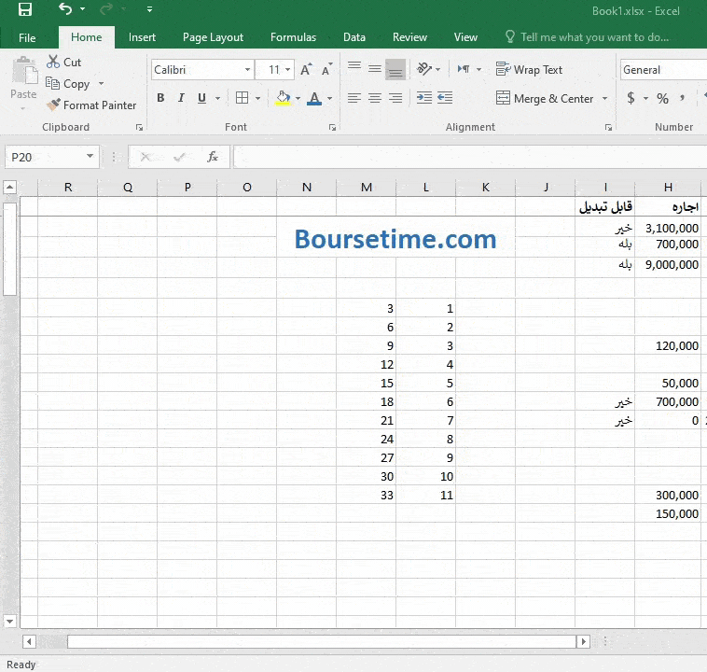Click the Save icon in the title bar
707x672 pixels.
click(25, 9)
